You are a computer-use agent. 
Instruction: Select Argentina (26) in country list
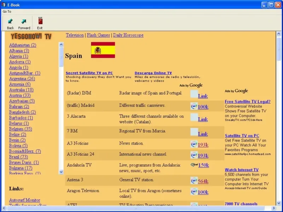click(x=22, y=78)
